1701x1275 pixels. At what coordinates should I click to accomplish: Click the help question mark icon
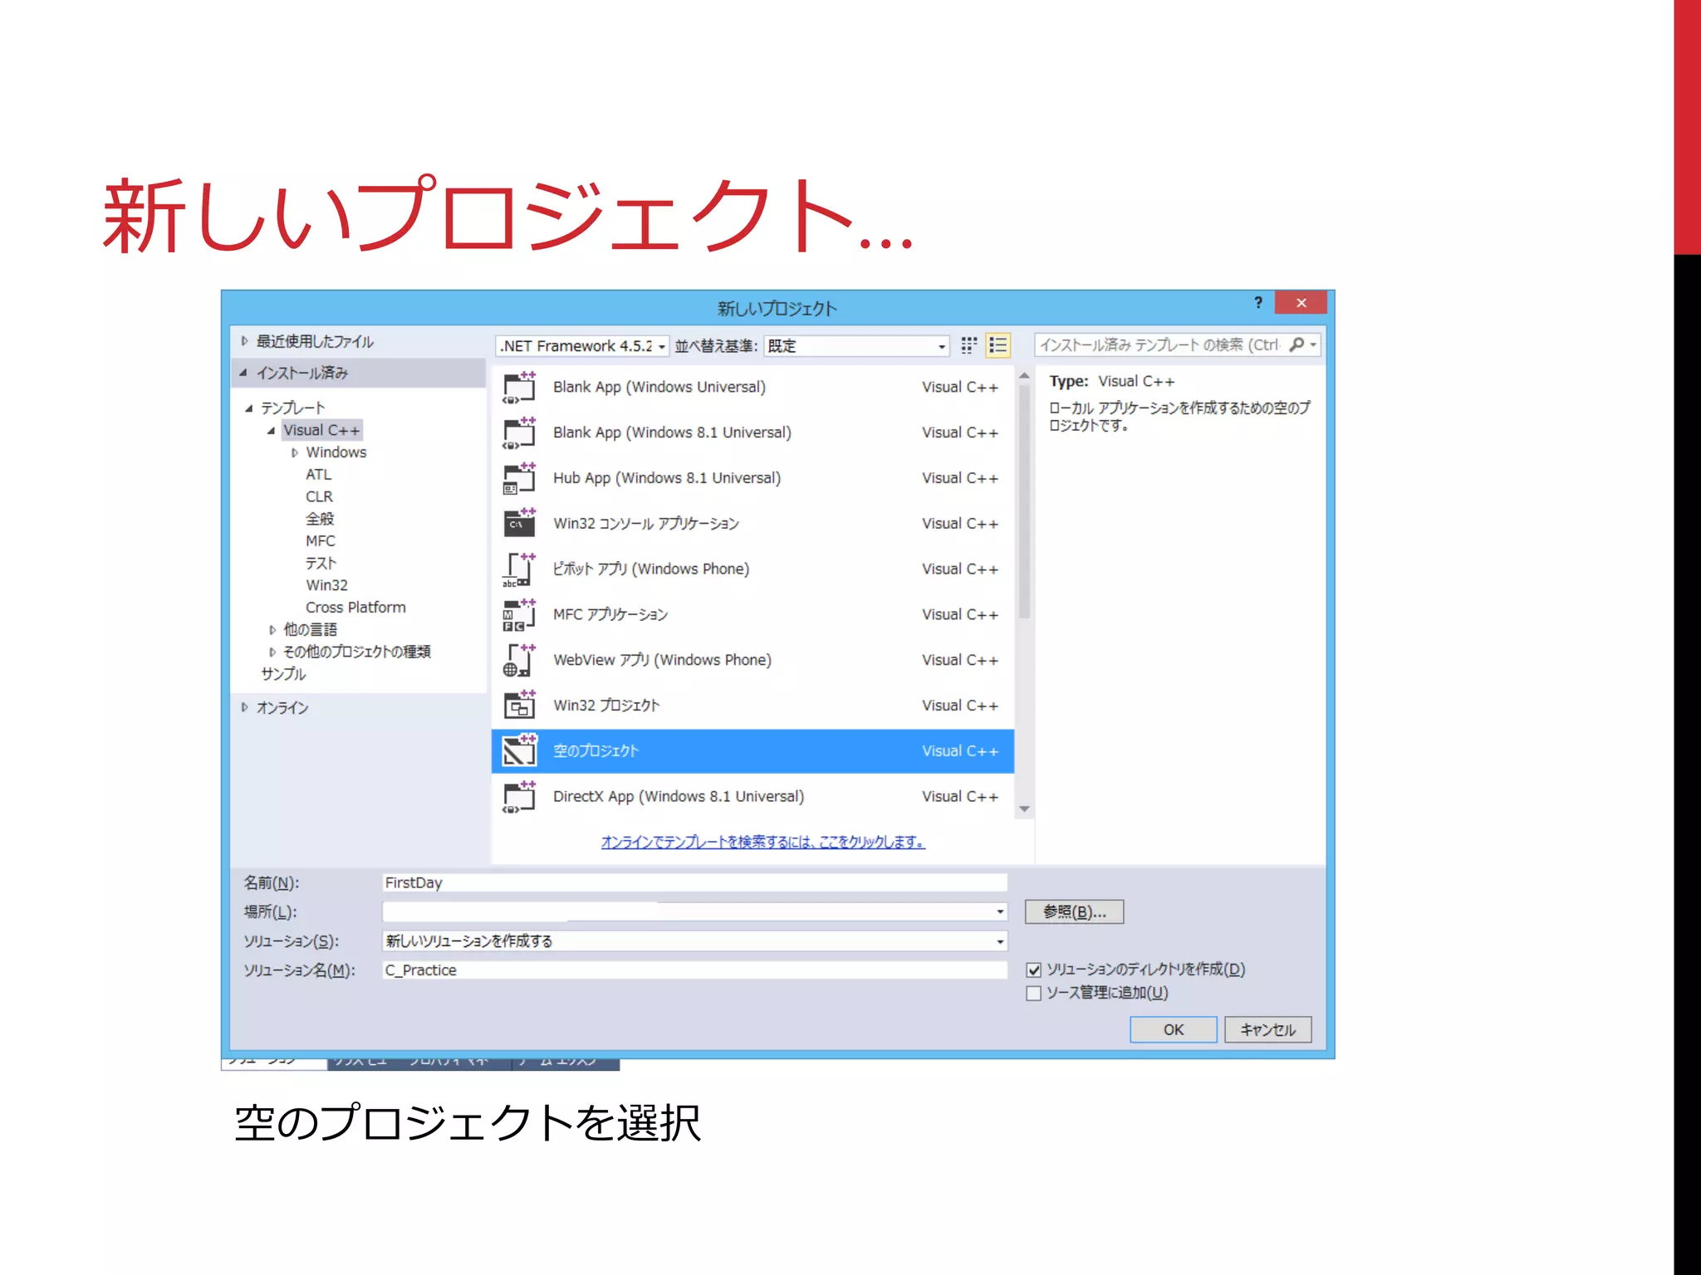[x=1257, y=303]
